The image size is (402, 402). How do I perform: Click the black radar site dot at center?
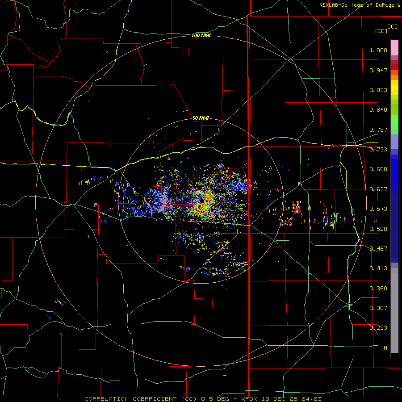point(202,201)
